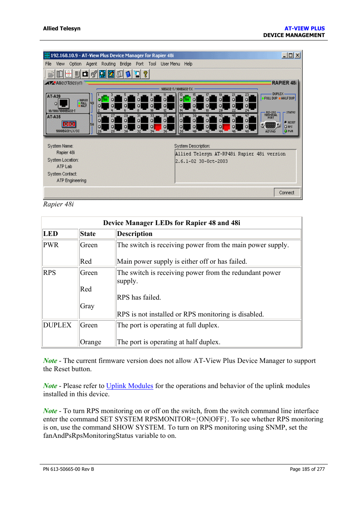This screenshot has width=357, height=506.
Task: Click the system location value 'ATP Lab'
Action: pyautogui.click(x=64, y=167)
